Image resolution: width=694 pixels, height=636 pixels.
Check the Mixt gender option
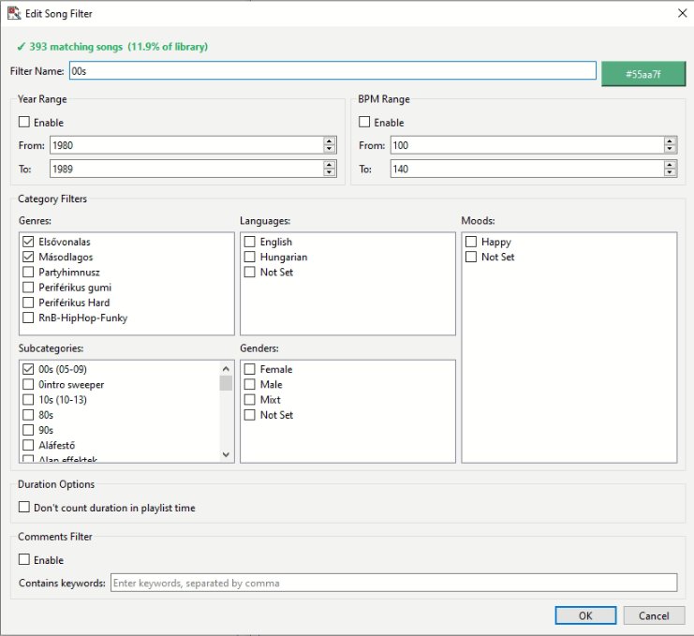250,400
